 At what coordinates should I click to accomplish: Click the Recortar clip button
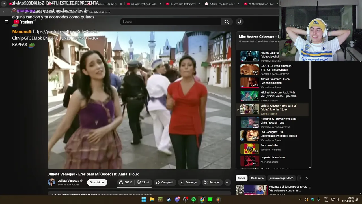(212, 182)
